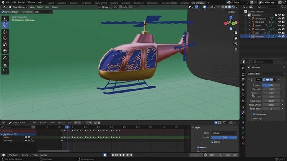The width and height of the screenshot is (287, 161).
Task: Jump to the first frame button
Action: click(x=113, y=155)
